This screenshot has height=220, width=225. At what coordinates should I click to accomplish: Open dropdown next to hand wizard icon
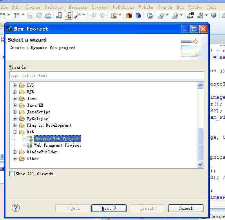[120, 15]
